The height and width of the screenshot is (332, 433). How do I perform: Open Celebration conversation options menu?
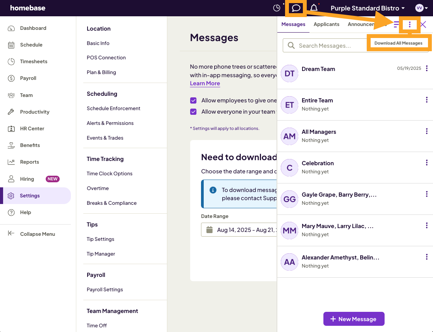(x=427, y=163)
